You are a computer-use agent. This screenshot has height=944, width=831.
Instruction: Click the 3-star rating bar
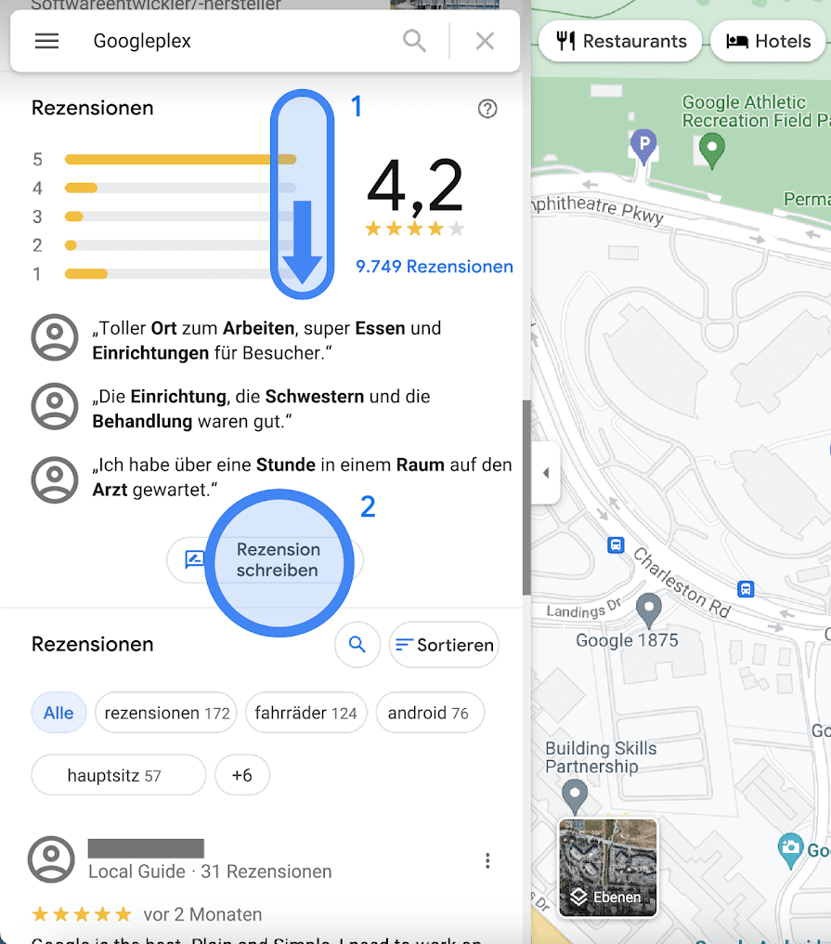[180, 216]
